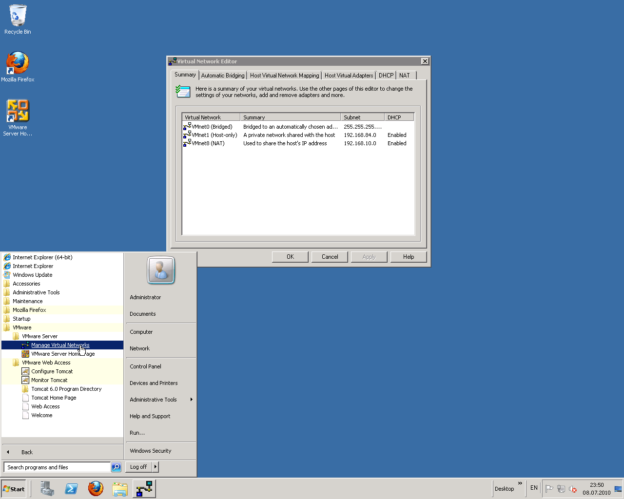Image resolution: width=624 pixels, height=499 pixels.
Task: Open VMware Server Home Page in Start menu
Action: tap(62, 354)
